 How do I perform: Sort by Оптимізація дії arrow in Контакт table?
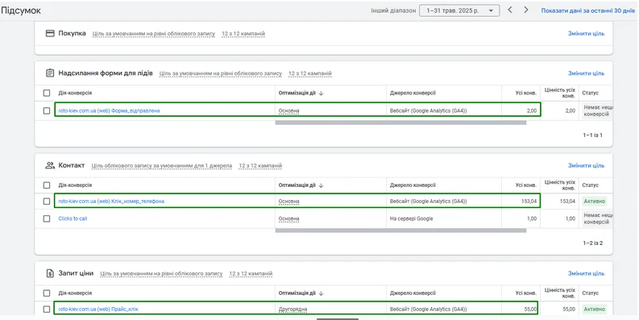point(322,185)
